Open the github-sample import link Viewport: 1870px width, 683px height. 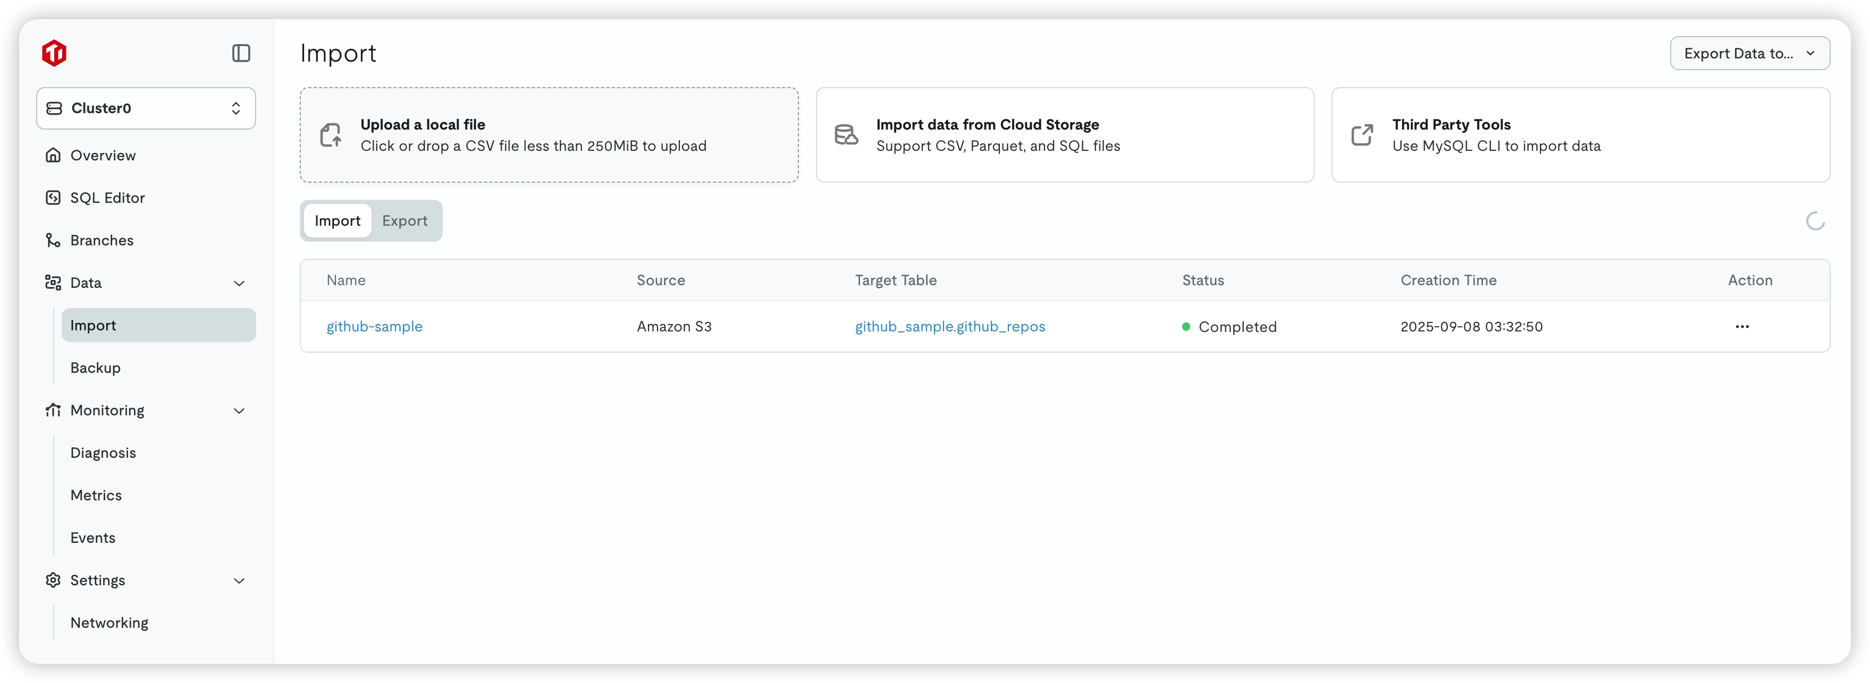(x=374, y=327)
